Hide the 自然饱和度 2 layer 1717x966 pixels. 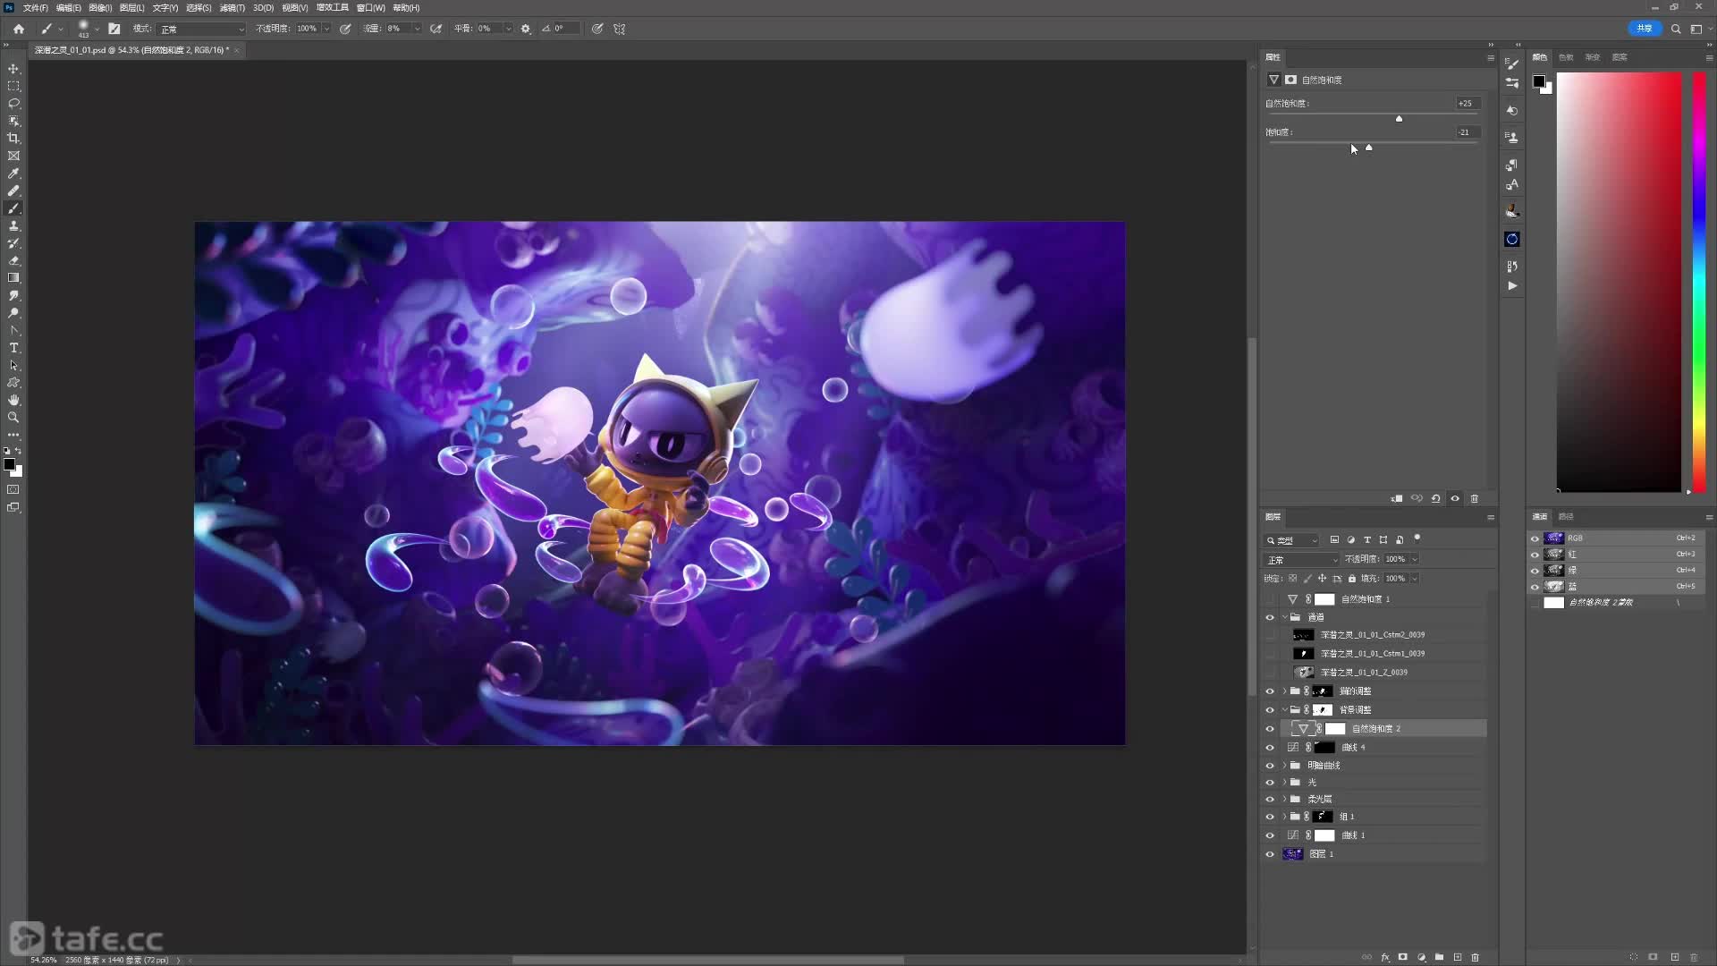tap(1270, 729)
